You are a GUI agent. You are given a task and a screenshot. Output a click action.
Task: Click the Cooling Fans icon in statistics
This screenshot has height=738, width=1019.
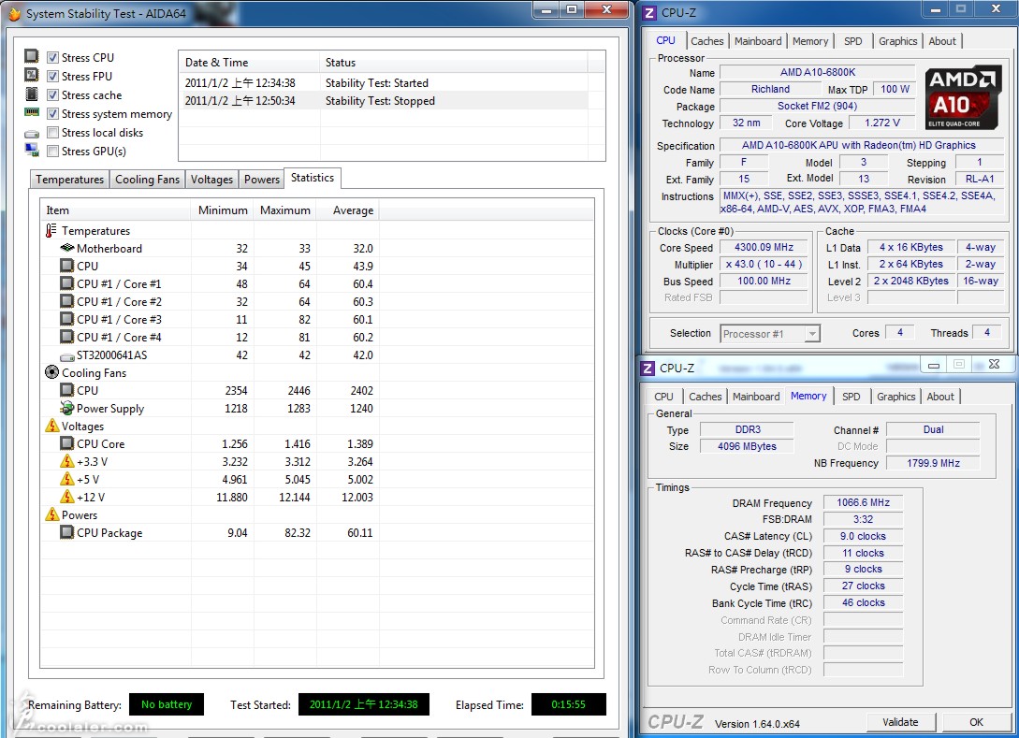pyautogui.click(x=51, y=373)
